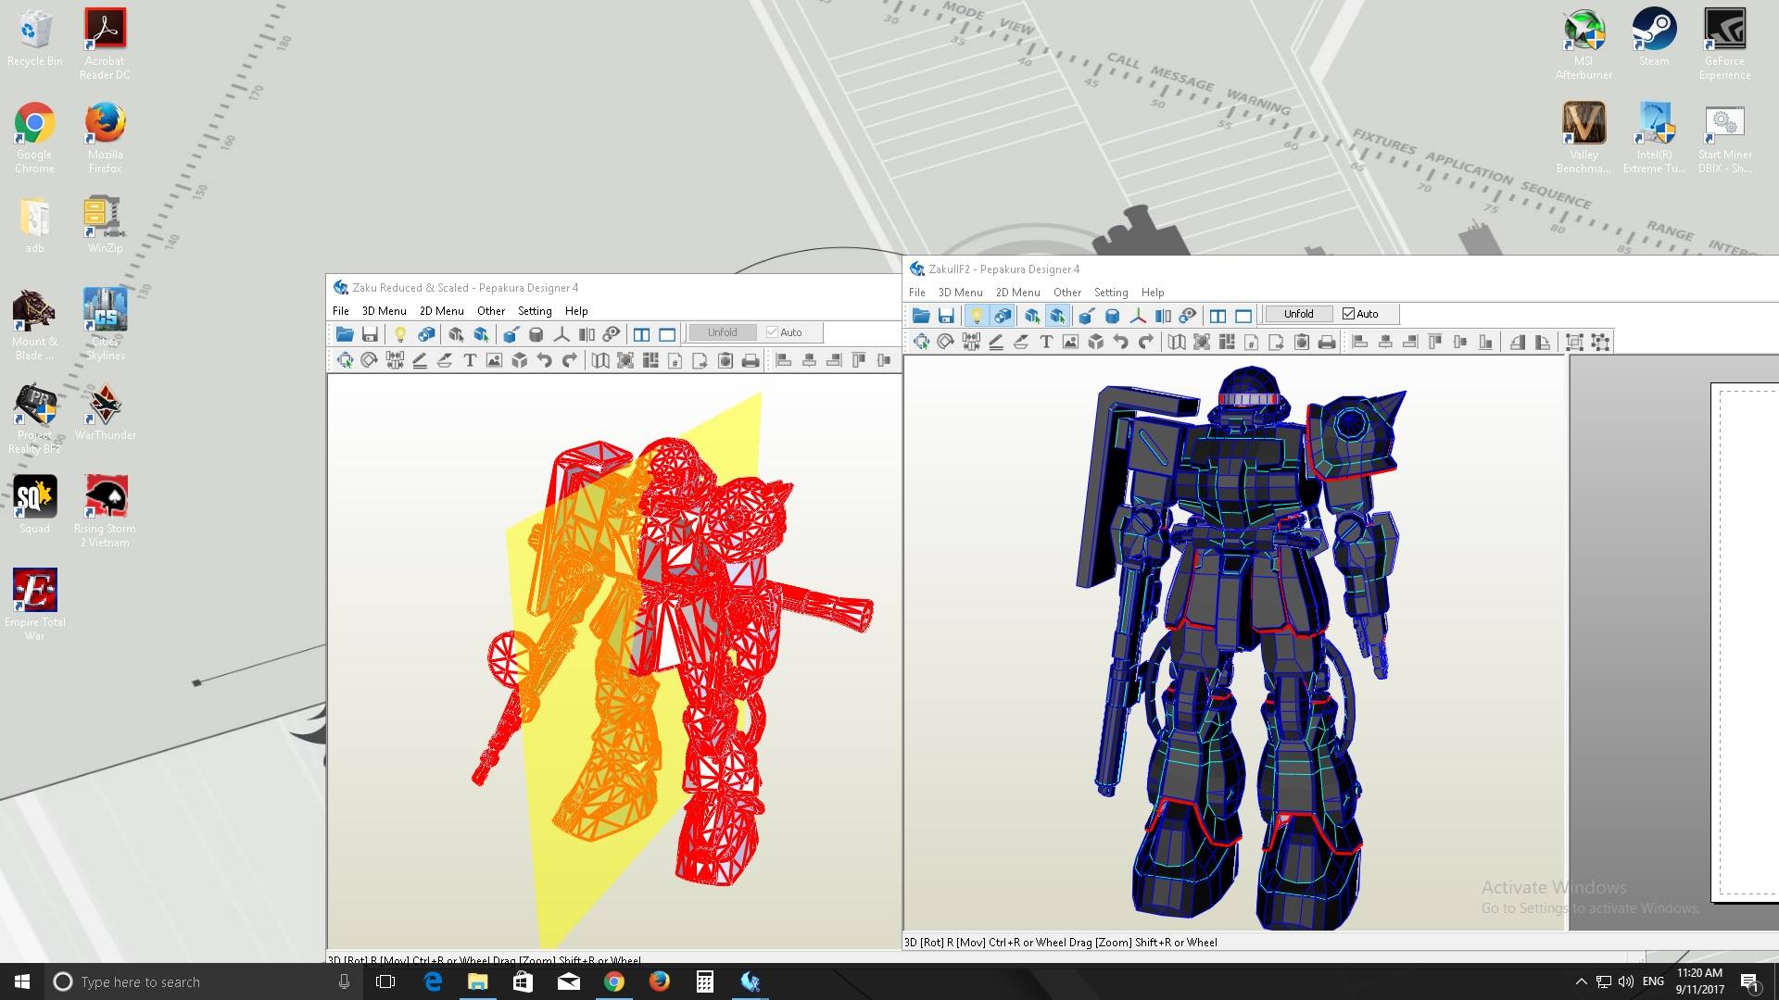This screenshot has height=1000, width=1779.
Task: Click the group parts icon in ZakuIIF2
Action: [x=1574, y=342]
